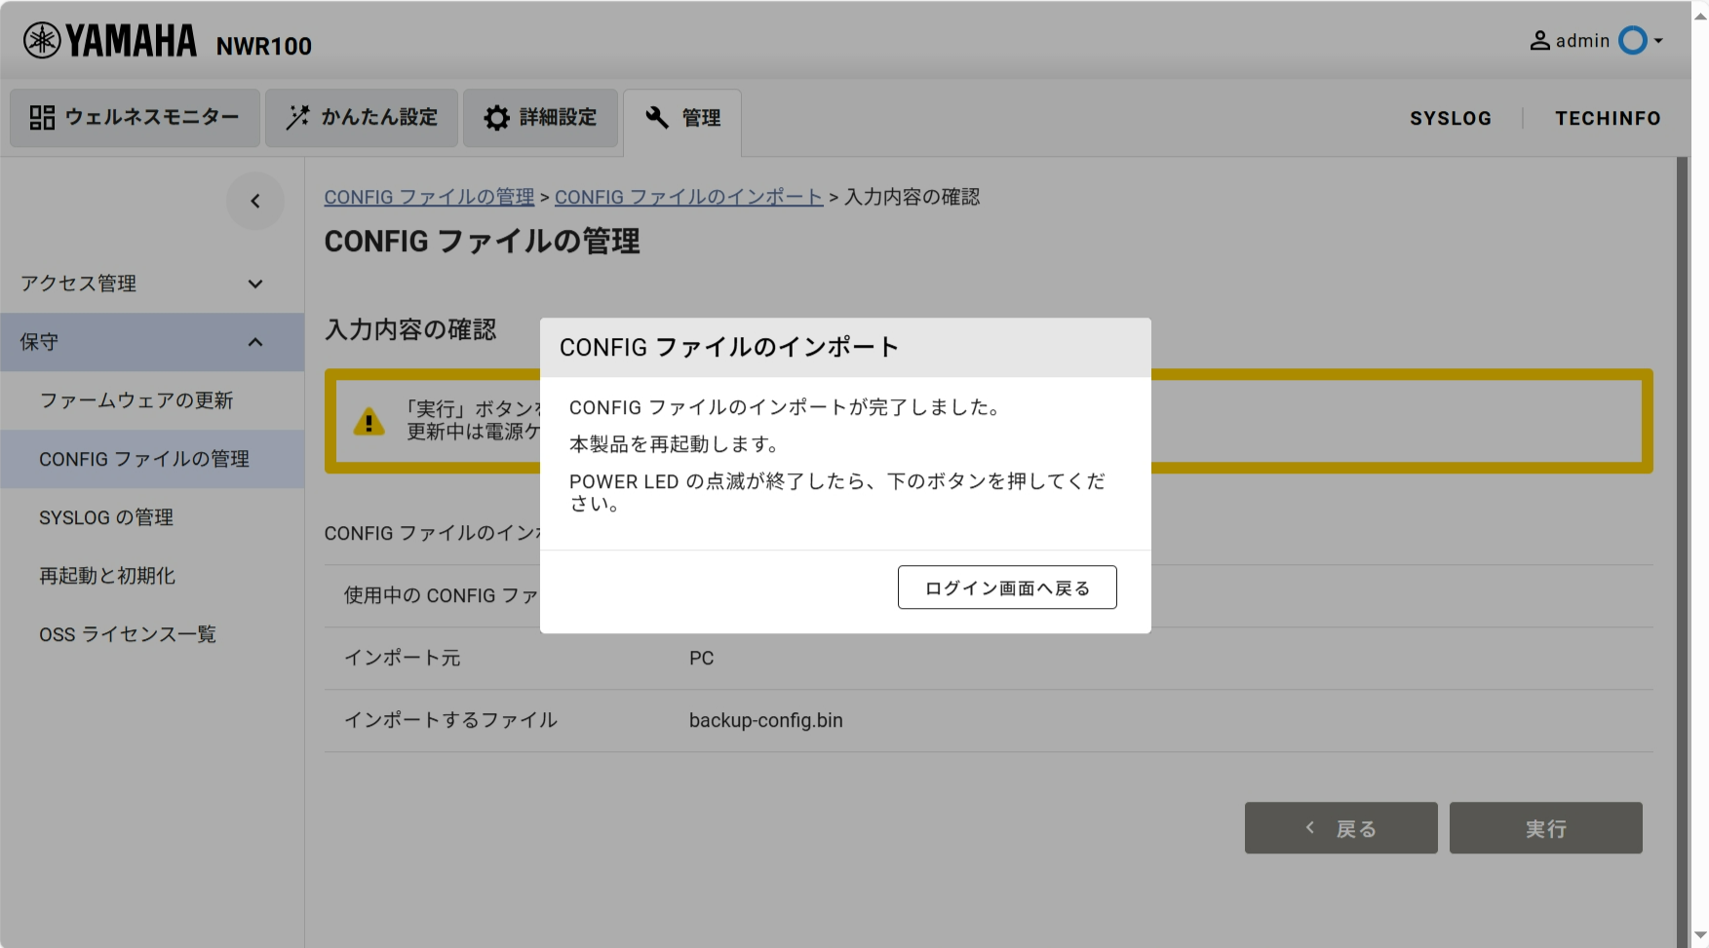Select the 管理 wrench tab
1709x948 pixels.
pyautogui.click(x=682, y=118)
